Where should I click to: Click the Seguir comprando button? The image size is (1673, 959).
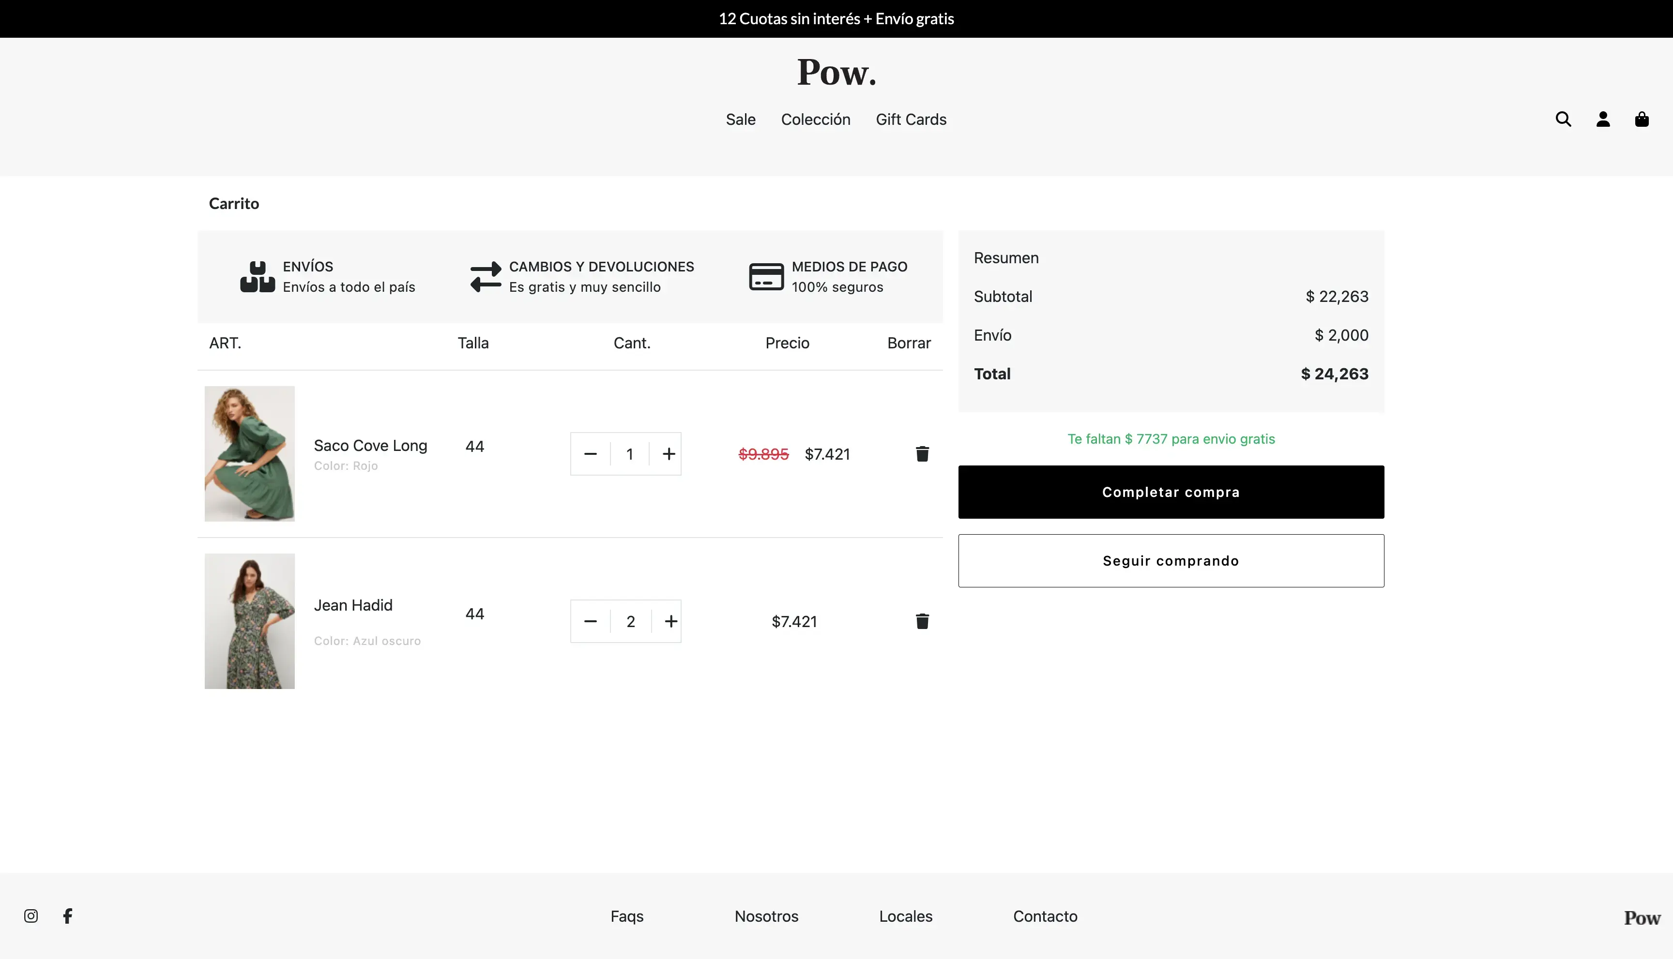[x=1170, y=560]
